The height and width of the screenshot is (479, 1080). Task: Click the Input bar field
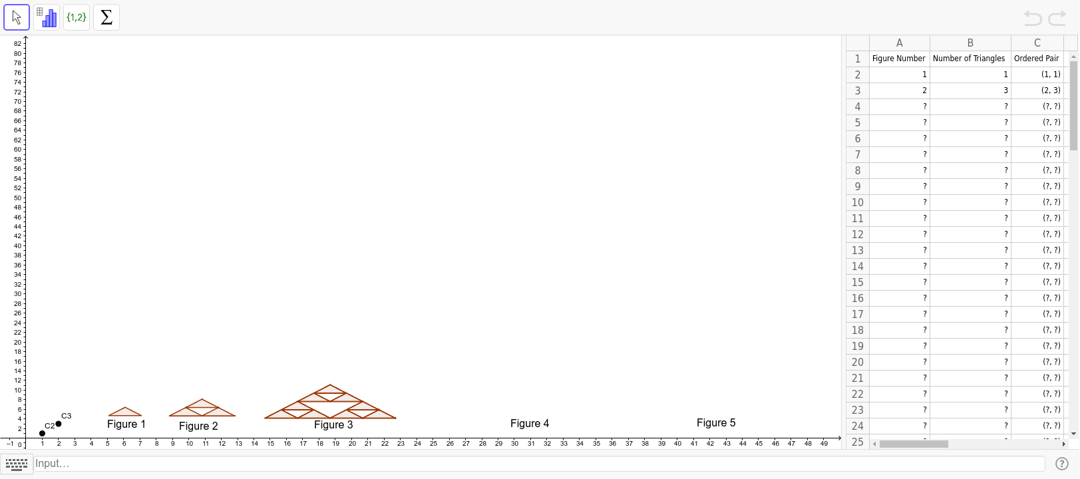pyautogui.click(x=539, y=464)
